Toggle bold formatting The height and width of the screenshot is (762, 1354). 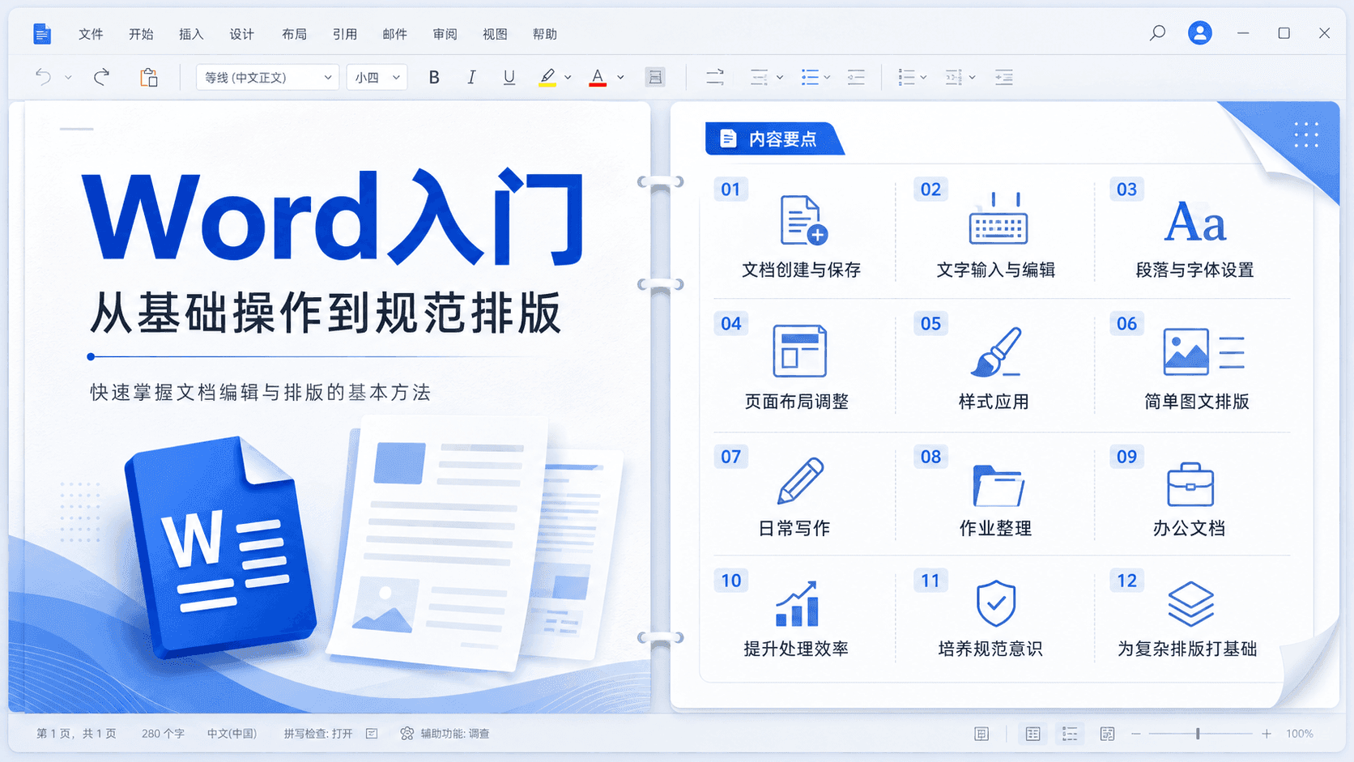434,77
